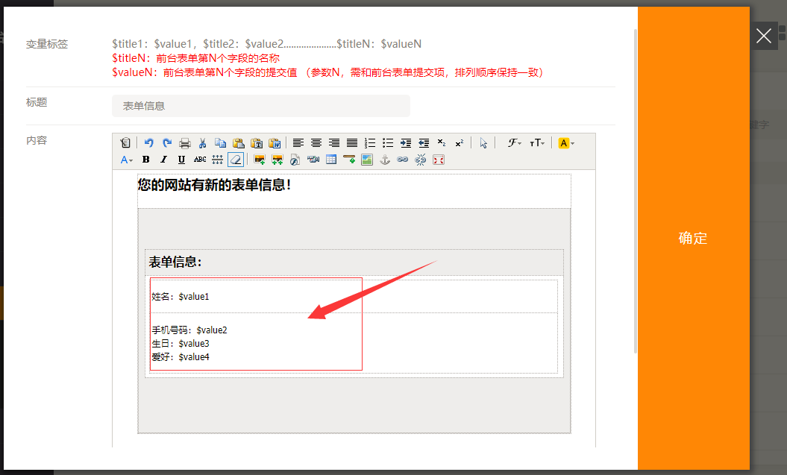Open the font family dropdown
The image size is (787, 475).
(x=515, y=143)
